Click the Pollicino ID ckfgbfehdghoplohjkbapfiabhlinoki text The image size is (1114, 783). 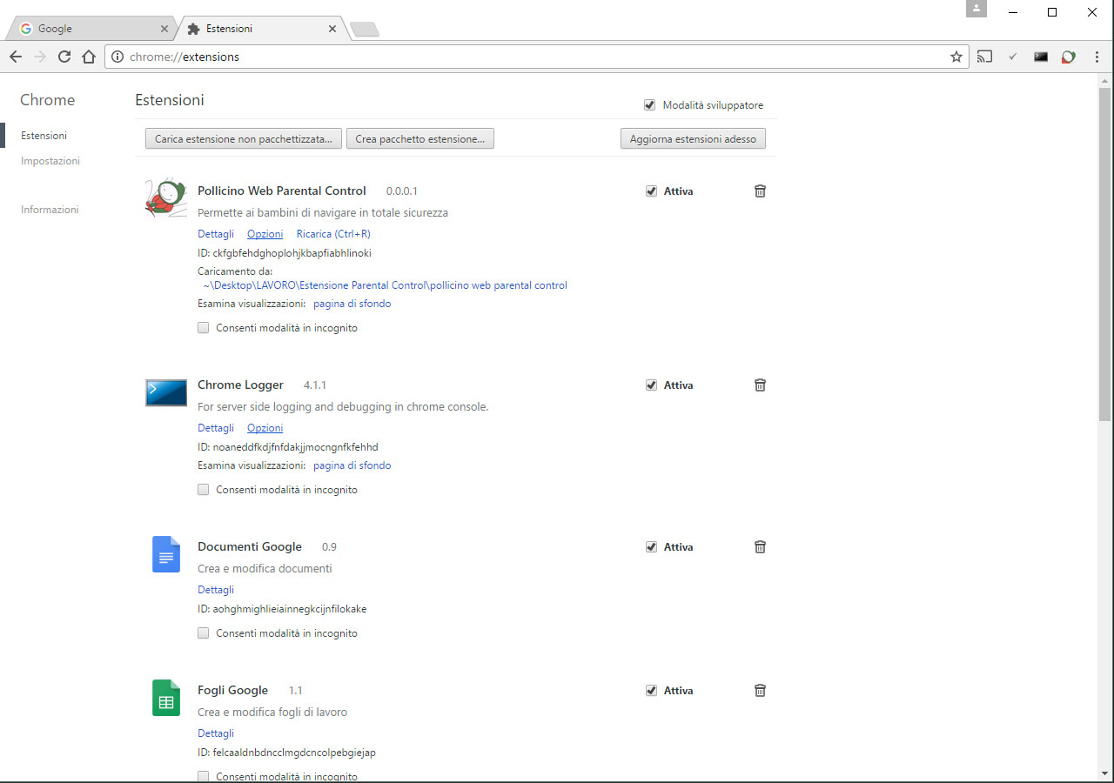point(285,253)
